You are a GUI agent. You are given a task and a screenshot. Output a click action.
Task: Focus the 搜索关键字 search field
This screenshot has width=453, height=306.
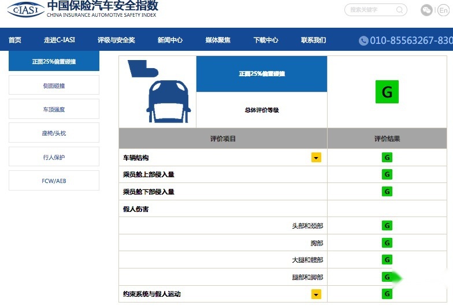[376, 10]
